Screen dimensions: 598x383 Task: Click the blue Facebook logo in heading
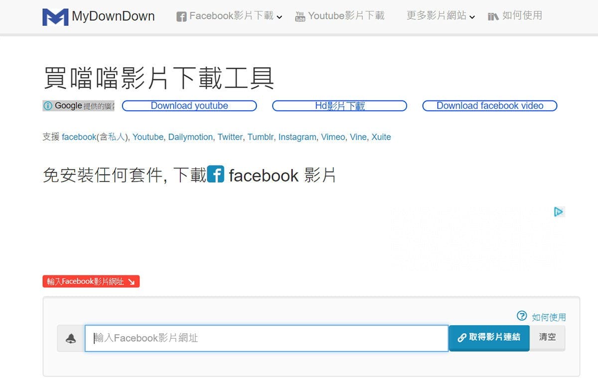pyautogui.click(x=216, y=174)
